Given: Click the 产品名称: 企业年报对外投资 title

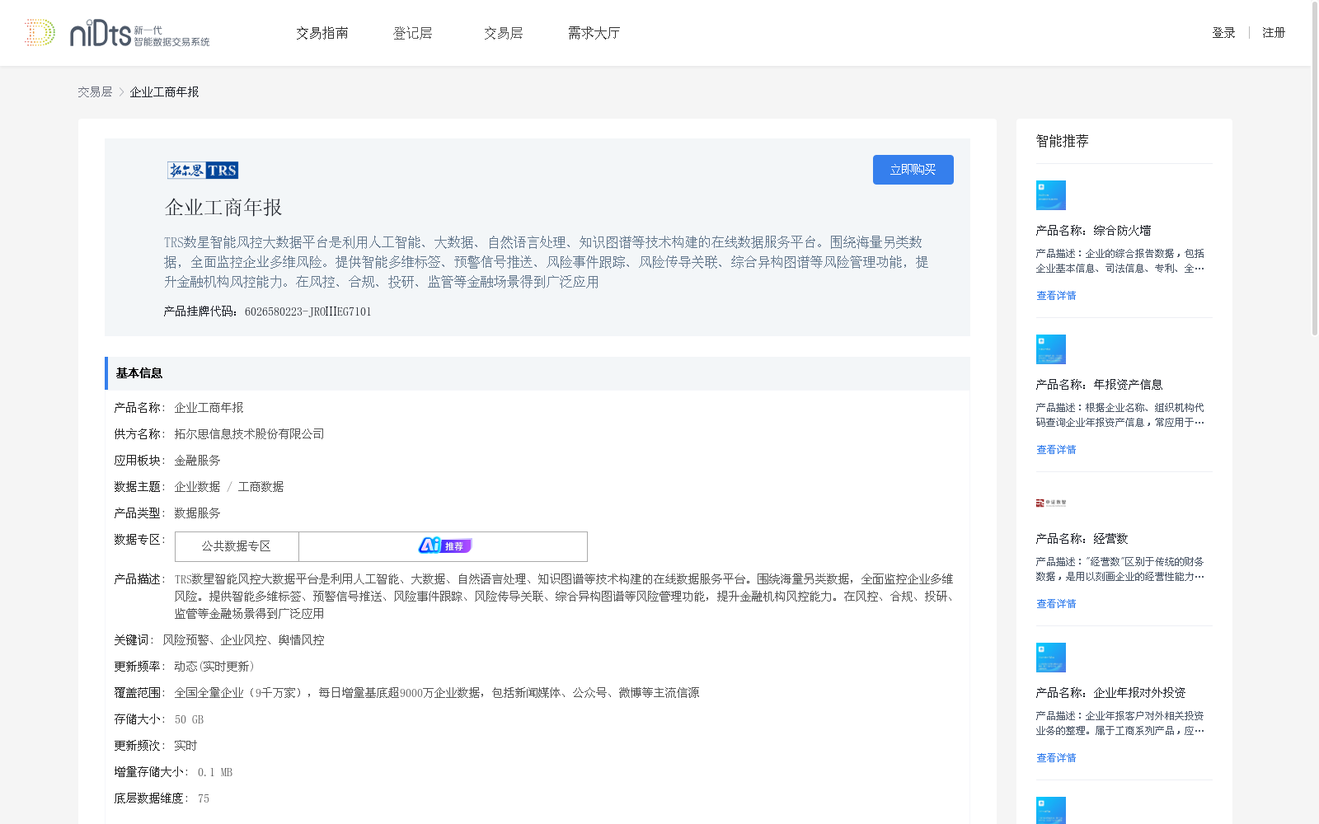Looking at the screenshot, I should 1111,693.
